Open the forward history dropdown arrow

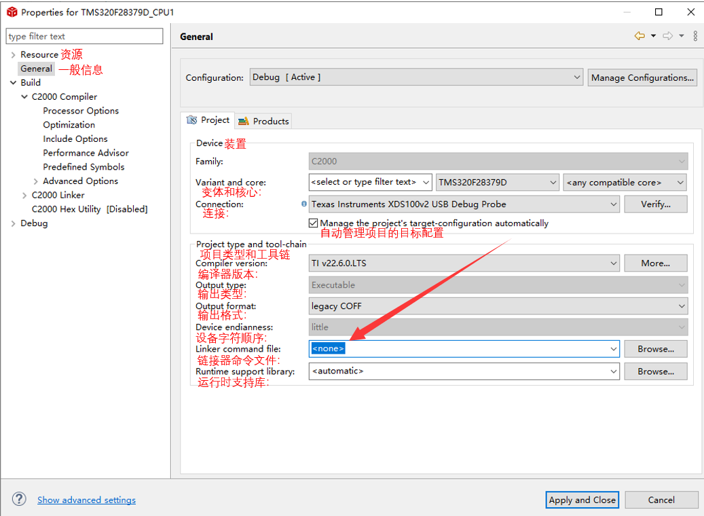[x=682, y=36]
